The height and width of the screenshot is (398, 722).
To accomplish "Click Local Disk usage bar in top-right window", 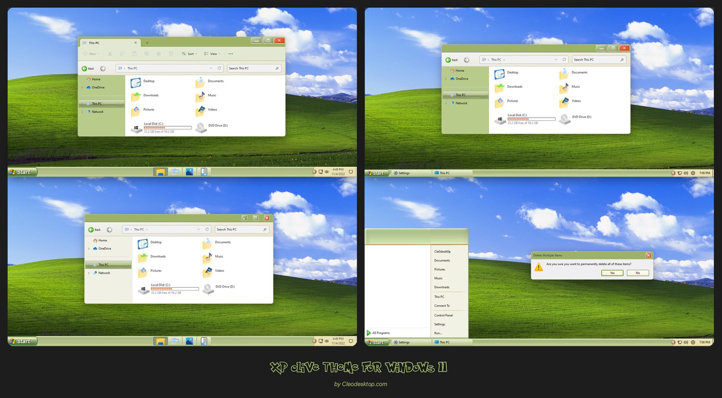I will [x=531, y=119].
